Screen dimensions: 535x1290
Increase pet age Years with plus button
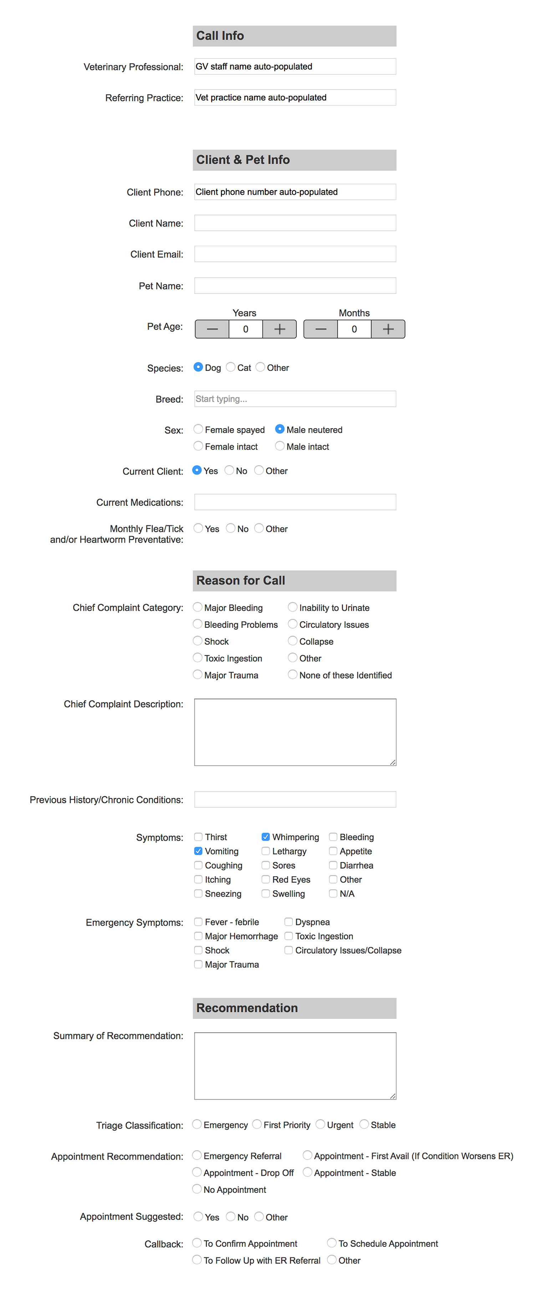280,329
